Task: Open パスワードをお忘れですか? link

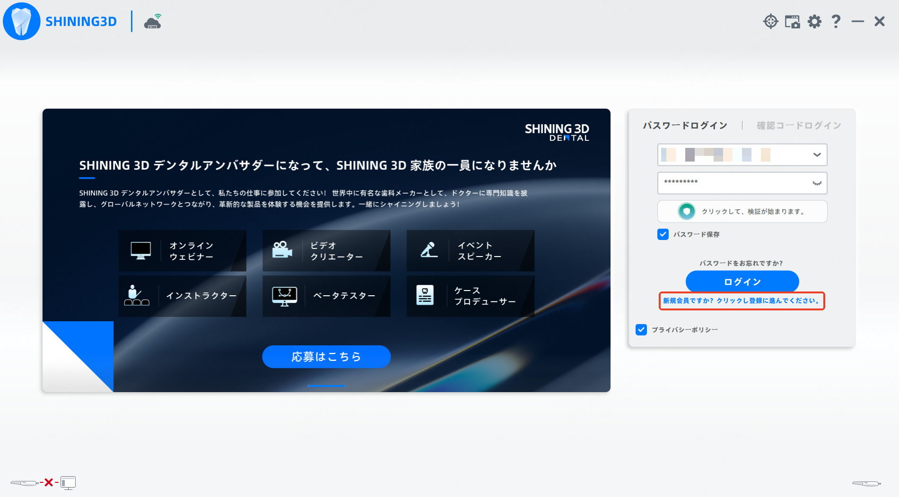Action: point(741,263)
